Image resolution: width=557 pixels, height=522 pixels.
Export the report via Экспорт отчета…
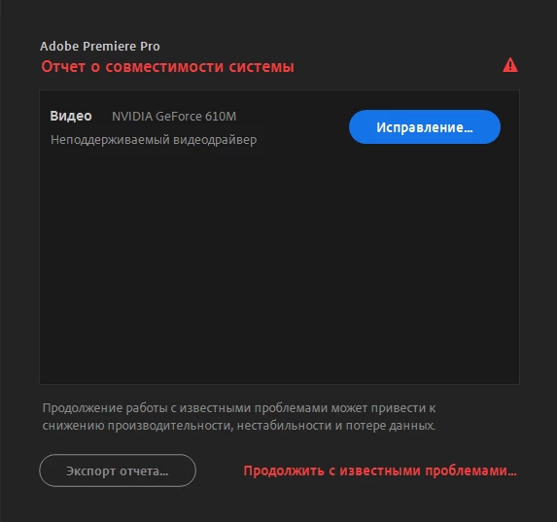118,470
